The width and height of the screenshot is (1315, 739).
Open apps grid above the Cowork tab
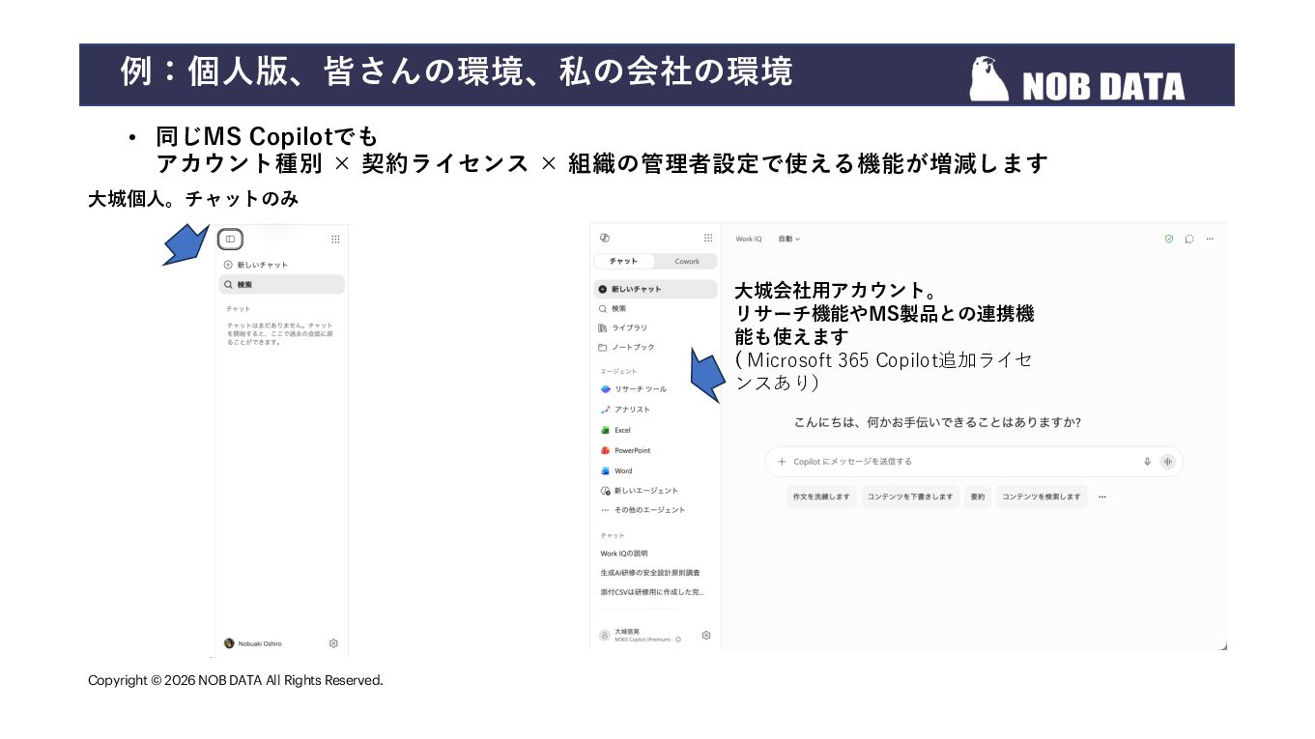click(x=708, y=238)
